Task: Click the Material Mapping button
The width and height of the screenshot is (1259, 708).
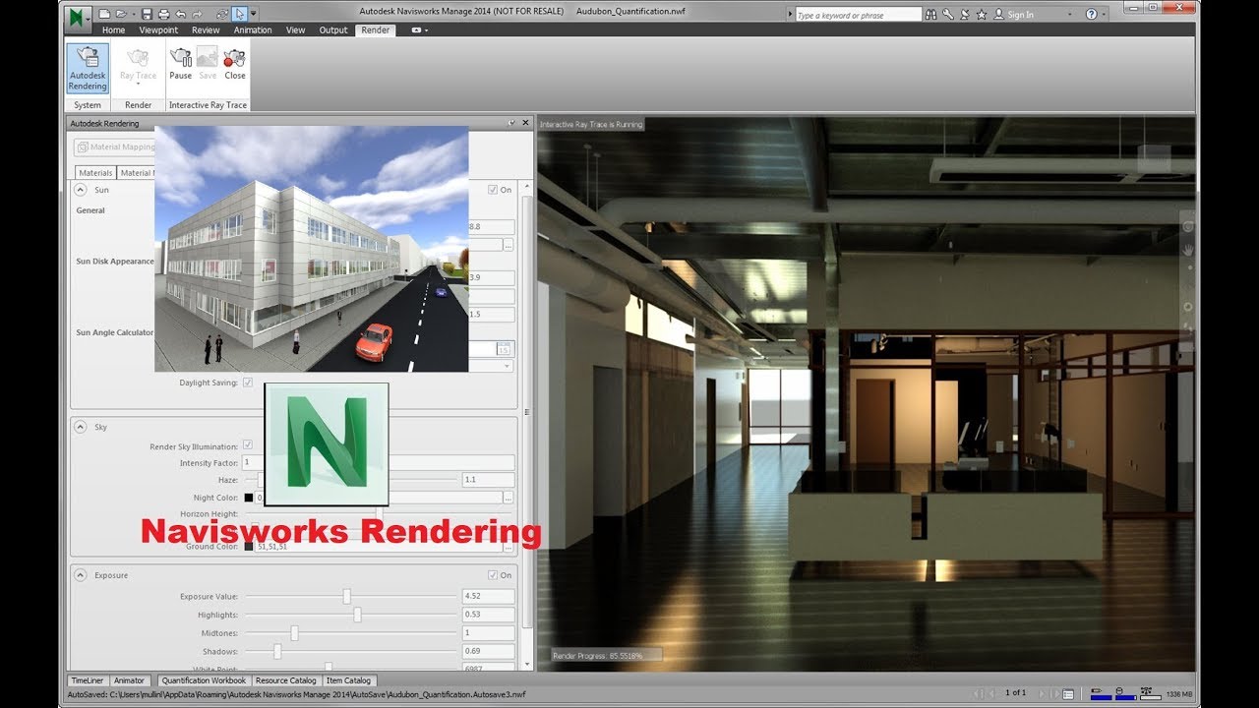Action: coord(115,147)
